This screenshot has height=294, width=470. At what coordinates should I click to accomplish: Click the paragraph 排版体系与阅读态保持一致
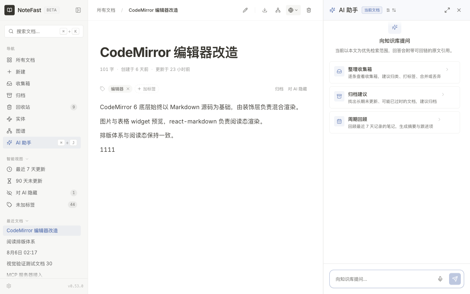tap(138, 135)
